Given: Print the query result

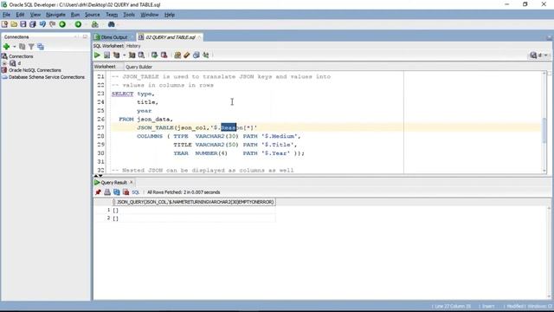Looking at the screenshot, I should [x=107, y=192].
